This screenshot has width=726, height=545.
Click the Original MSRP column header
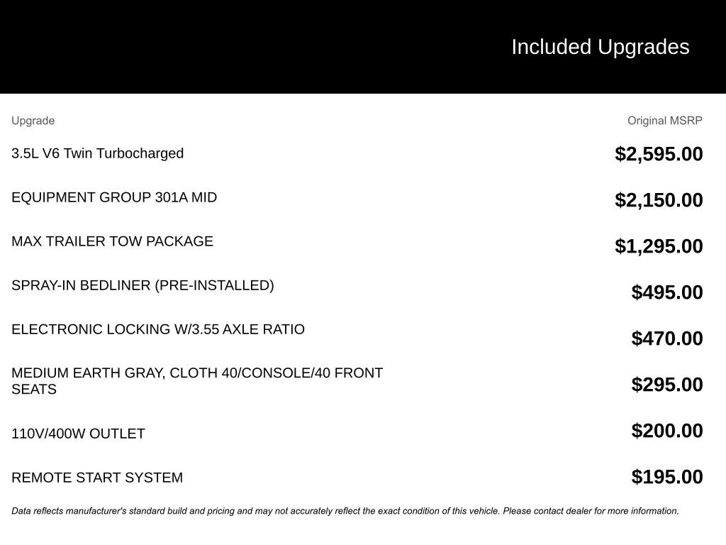(x=664, y=121)
